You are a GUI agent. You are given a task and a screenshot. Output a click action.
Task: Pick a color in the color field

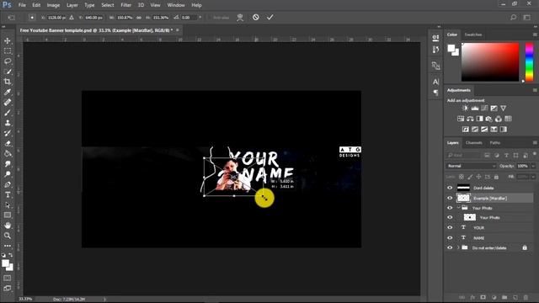[x=490, y=62]
